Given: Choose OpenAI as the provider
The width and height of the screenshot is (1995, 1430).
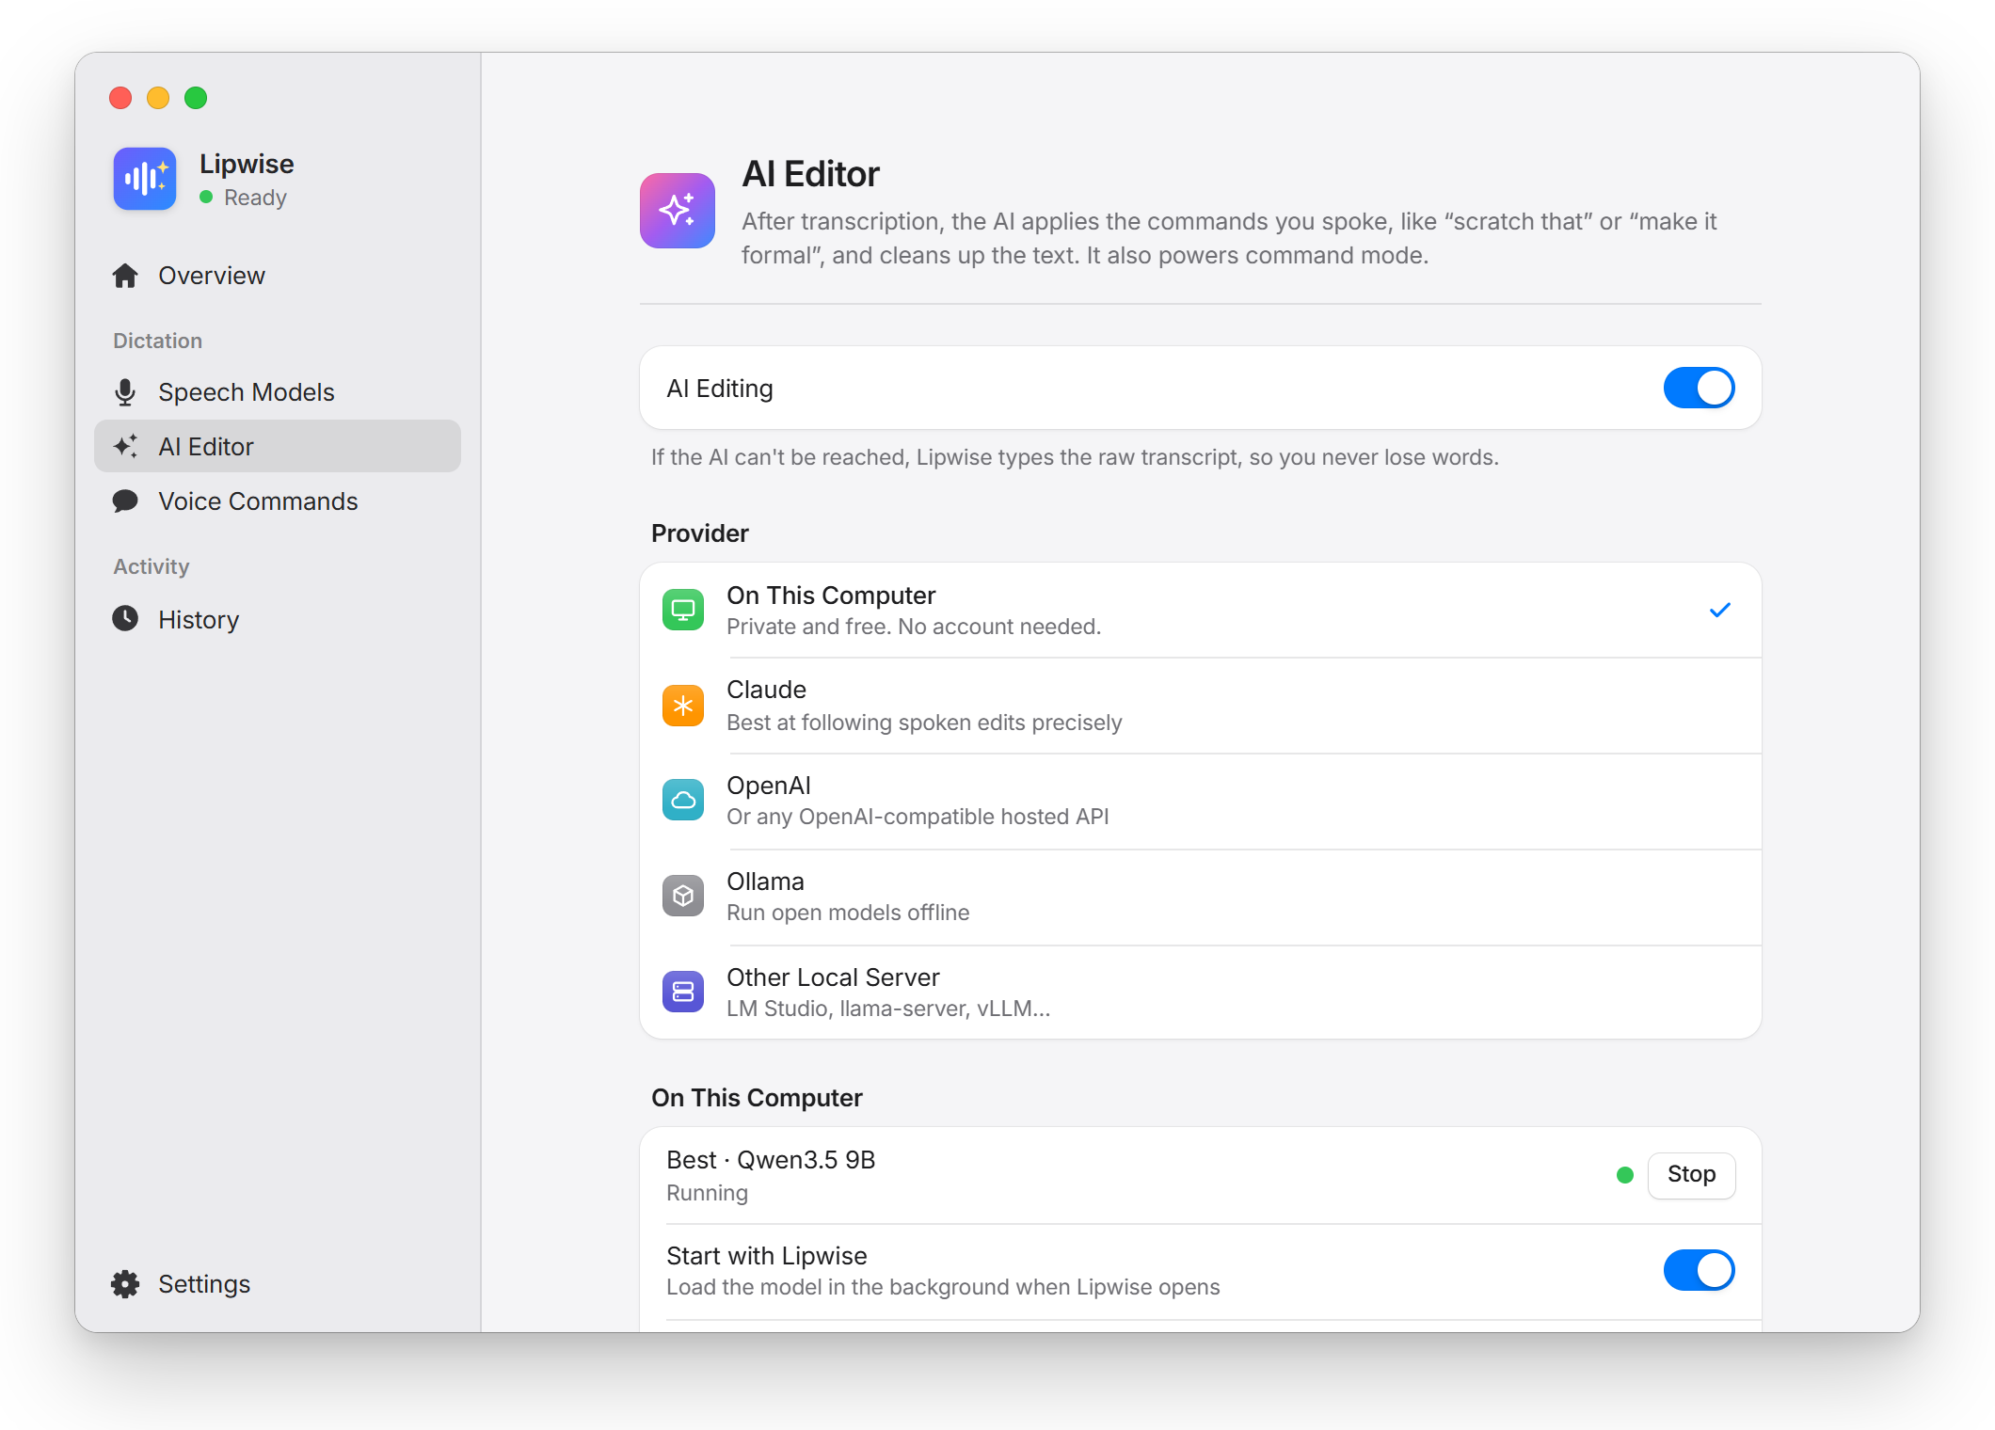Looking at the screenshot, I should pos(1201,802).
